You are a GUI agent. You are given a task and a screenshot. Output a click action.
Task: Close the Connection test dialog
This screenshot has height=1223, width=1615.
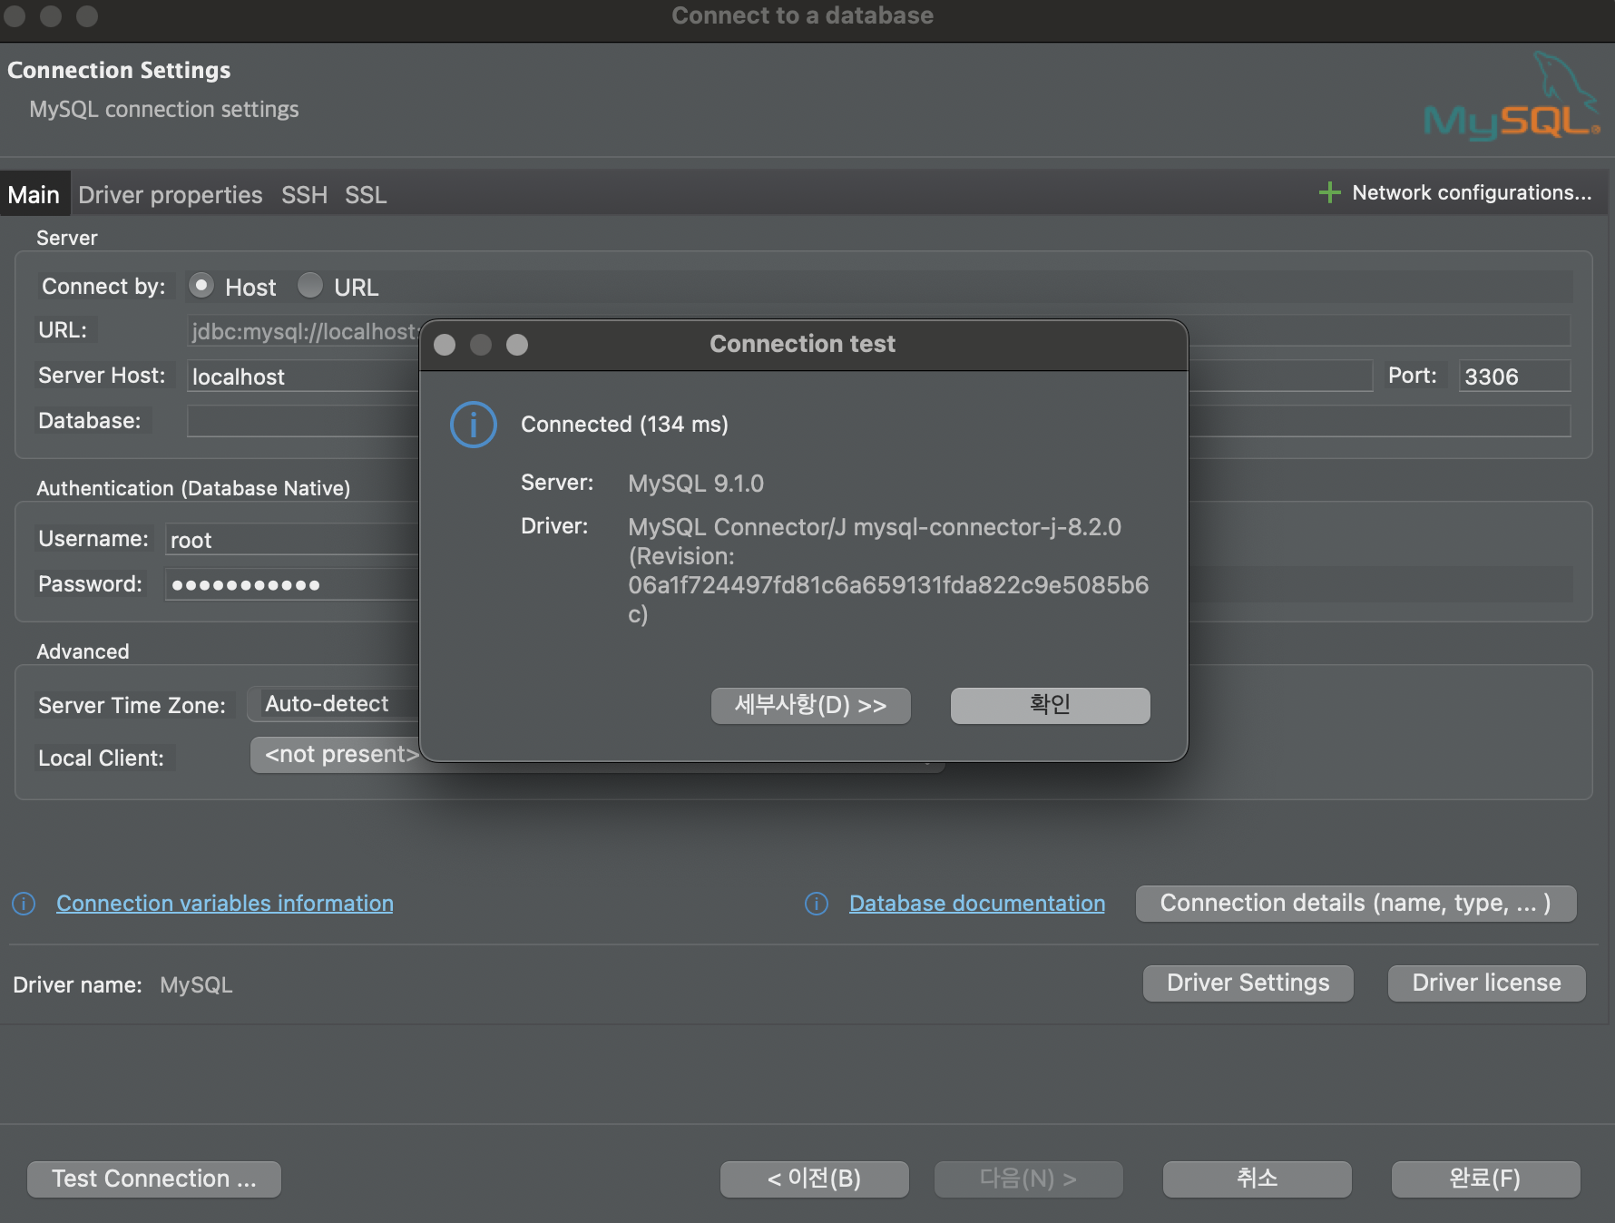[445, 345]
